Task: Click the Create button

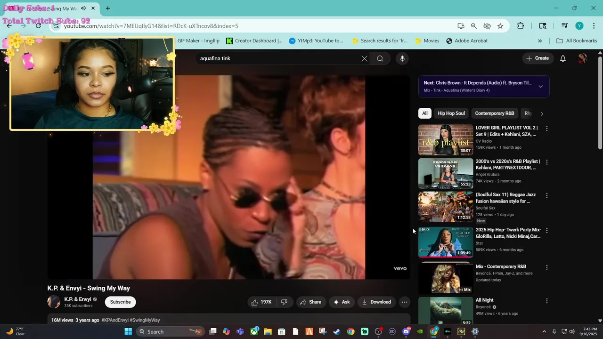Action: (x=538, y=58)
